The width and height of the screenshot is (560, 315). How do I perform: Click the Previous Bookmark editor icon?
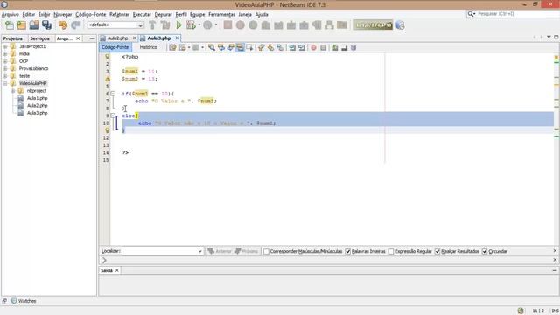[x=261, y=47]
